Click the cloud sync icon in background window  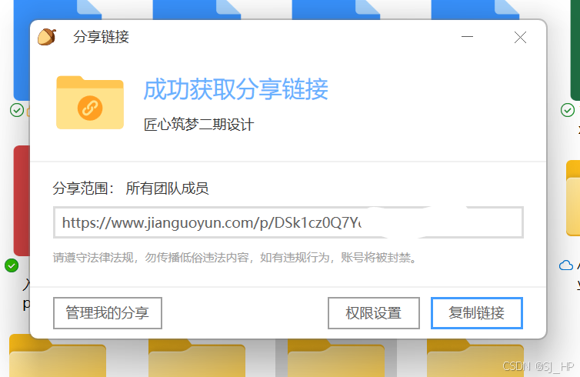click(566, 265)
